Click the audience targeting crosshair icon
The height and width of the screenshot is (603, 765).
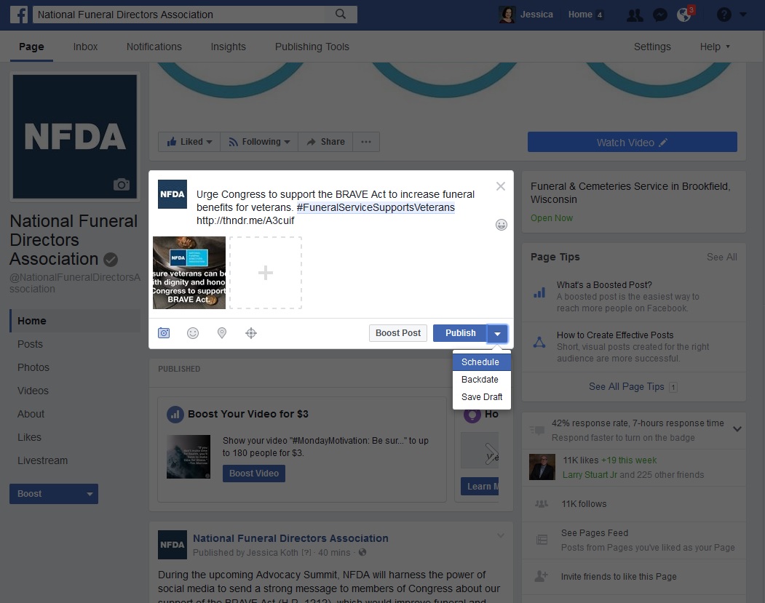point(251,333)
